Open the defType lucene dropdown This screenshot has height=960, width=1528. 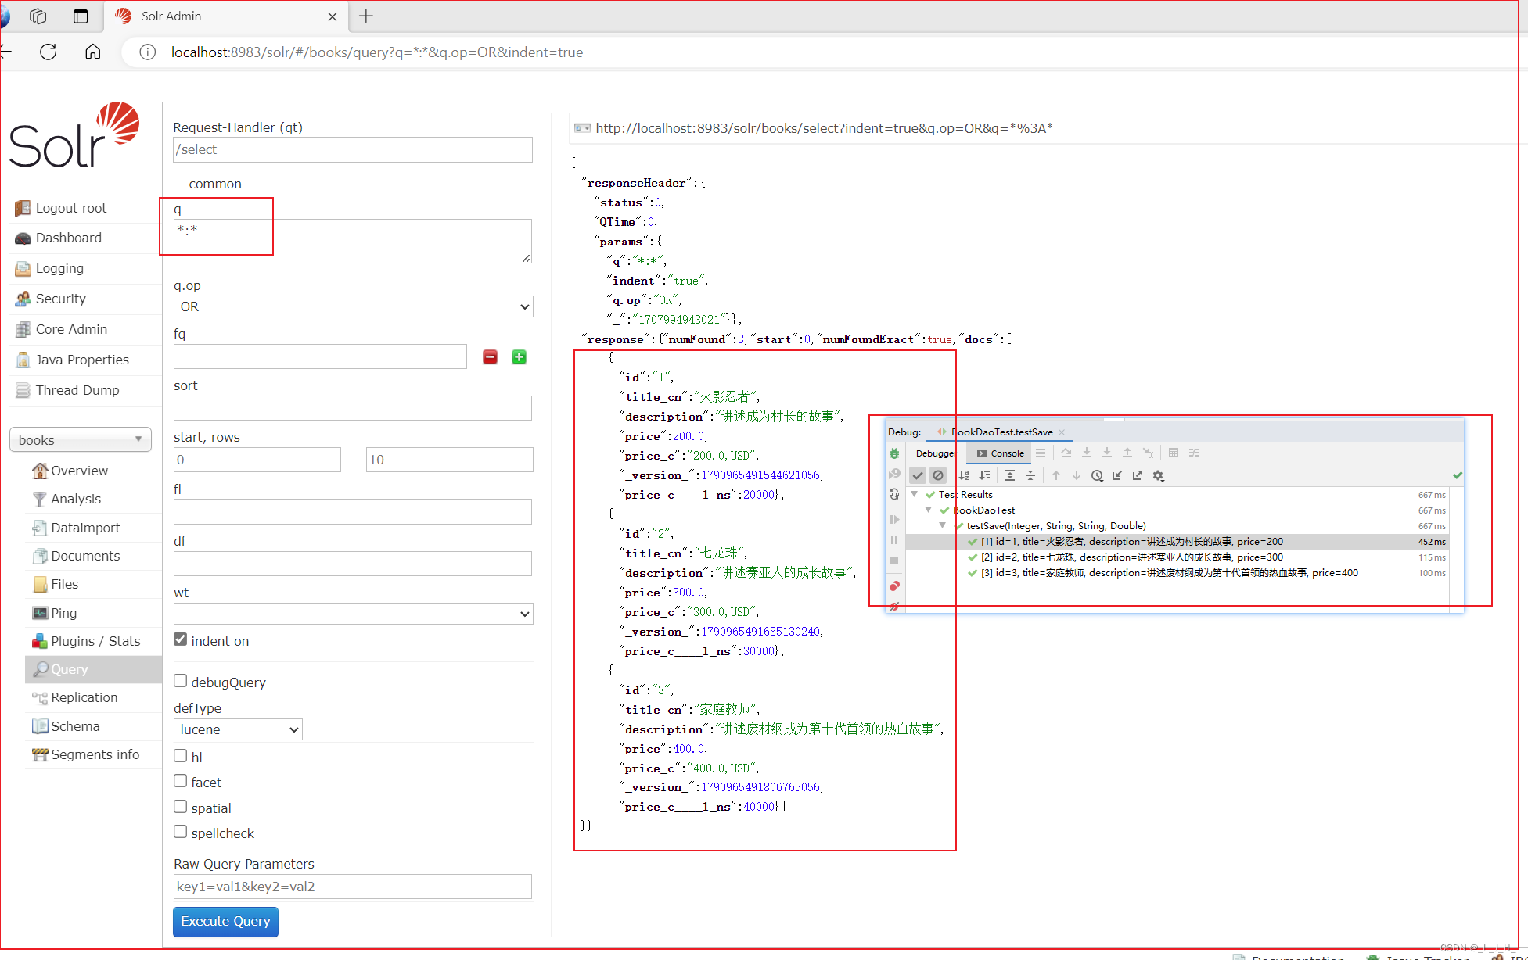[x=237, y=729]
